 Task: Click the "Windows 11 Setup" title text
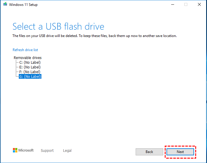23,5
